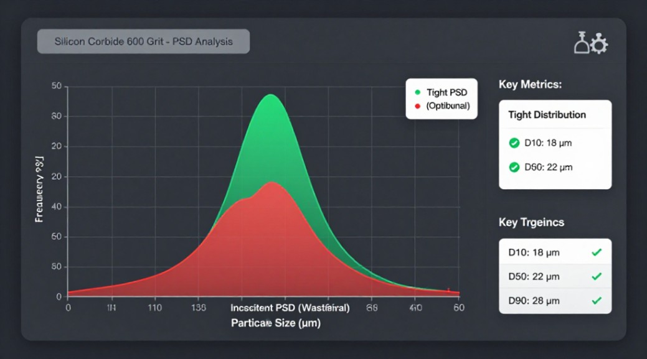Select the Tight Distribution card heading
The height and width of the screenshot is (359, 647).
(547, 114)
